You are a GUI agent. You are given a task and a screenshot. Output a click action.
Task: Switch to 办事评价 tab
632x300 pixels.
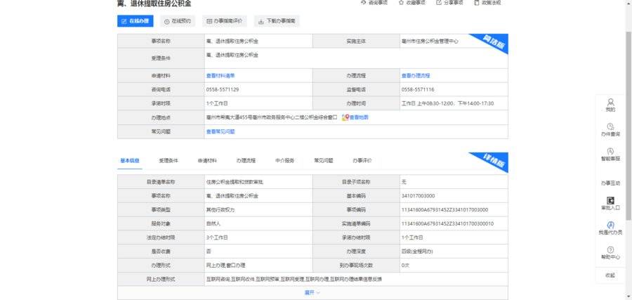(x=362, y=160)
